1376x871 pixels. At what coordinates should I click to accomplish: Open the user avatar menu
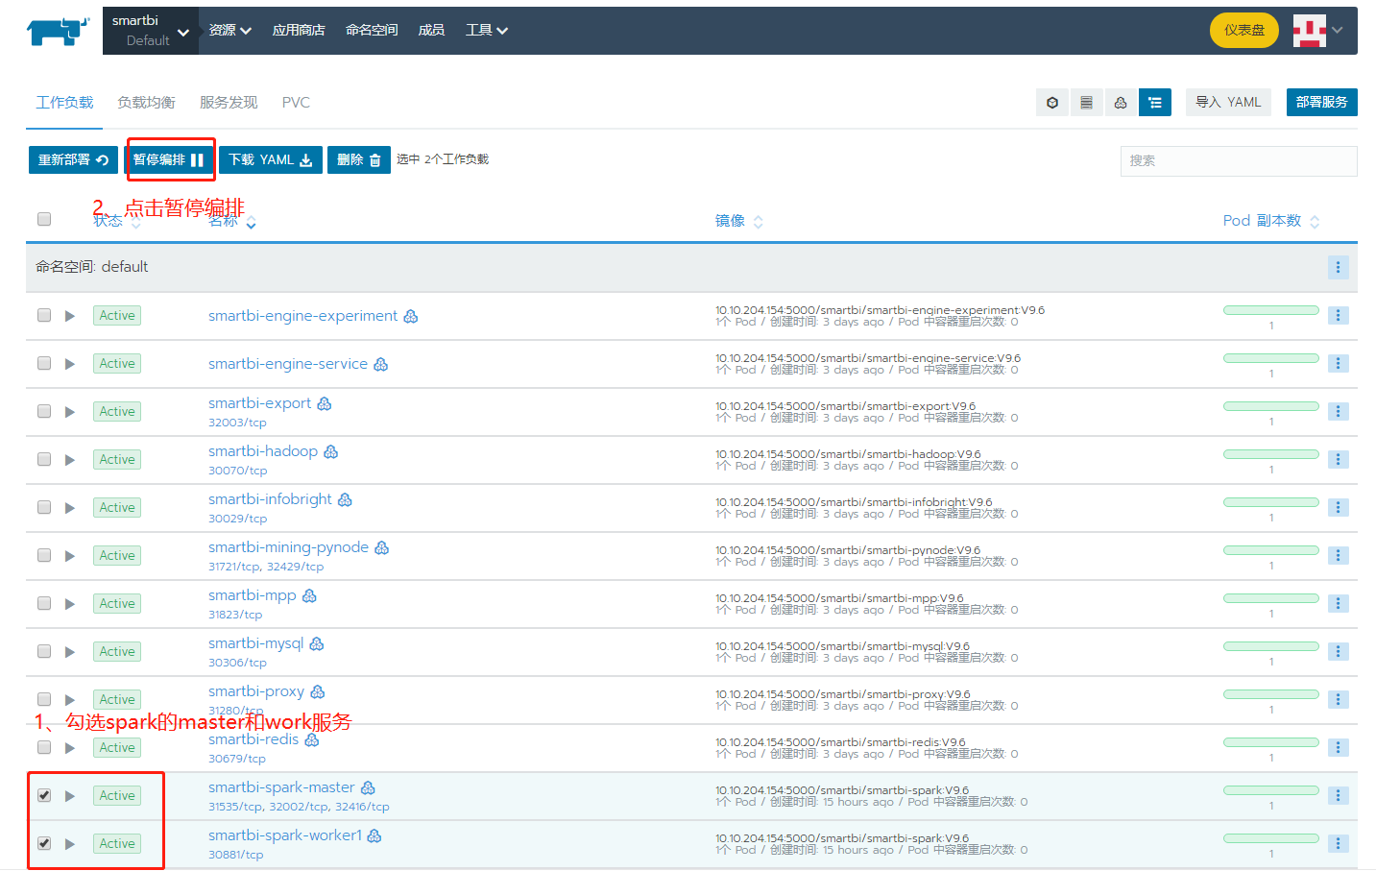point(1317,31)
